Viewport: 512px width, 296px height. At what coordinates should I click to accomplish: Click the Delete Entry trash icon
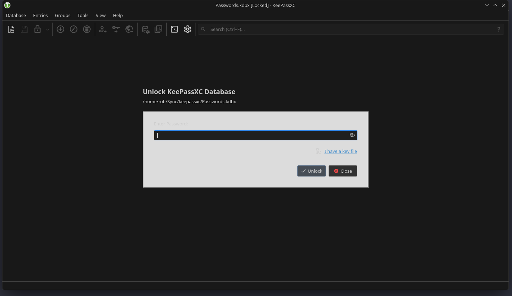(87, 30)
